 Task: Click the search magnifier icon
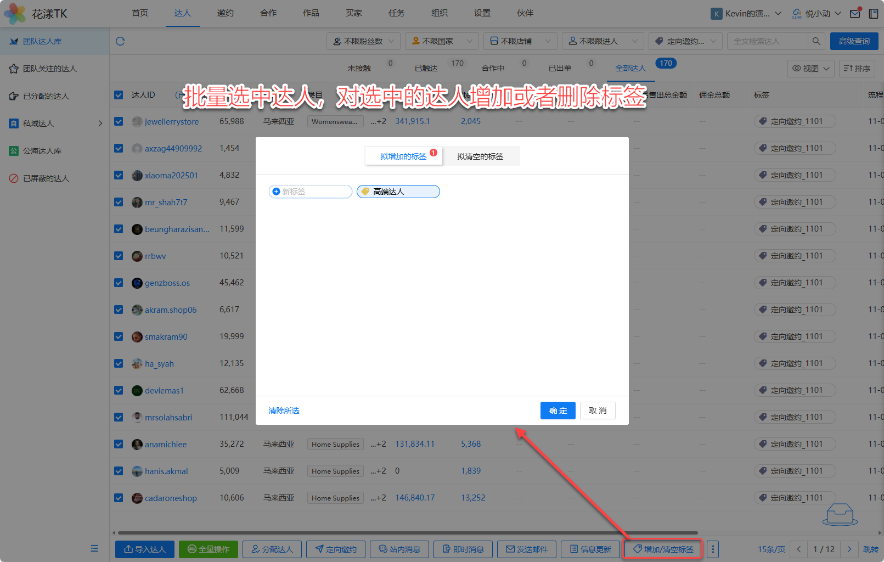click(x=816, y=41)
